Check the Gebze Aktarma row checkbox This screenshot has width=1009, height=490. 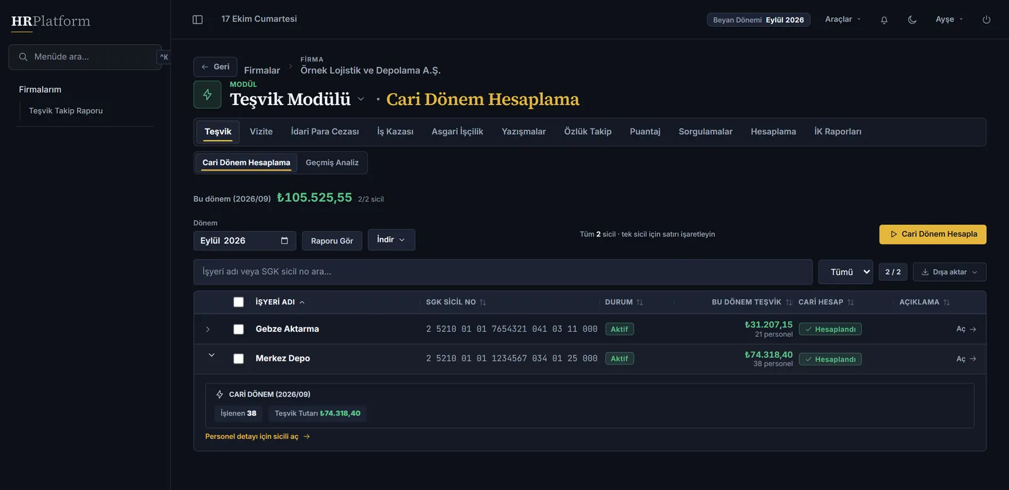click(x=238, y=329)
